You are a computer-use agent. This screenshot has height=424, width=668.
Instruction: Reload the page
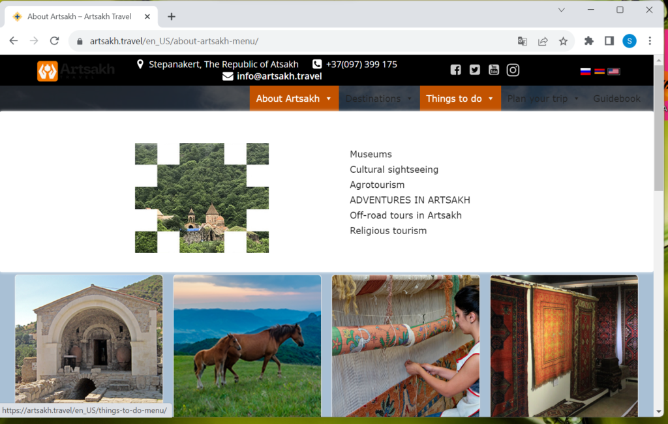tap(55, 41)
